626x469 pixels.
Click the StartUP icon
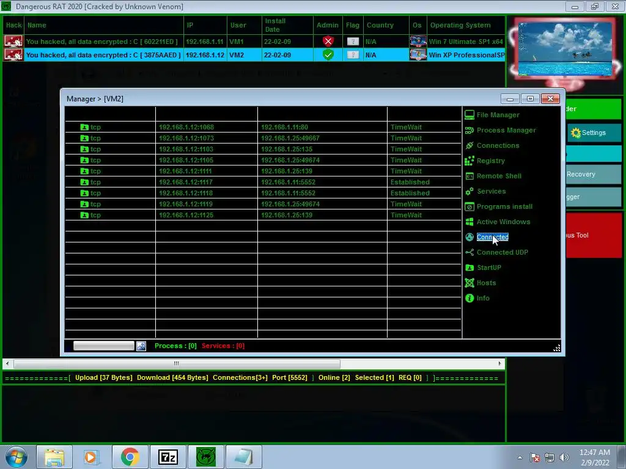pyautogui.click(x=469, y=267)
